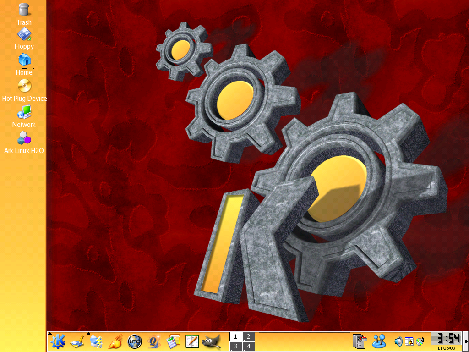Show desktop via the pencil-desk panel icon
Image resolution: width=469 pixels, height=352 pixels.
(x=77, y=341)
